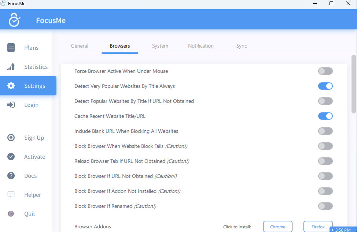Click the vertical scrollbar on settings panel

pos(353,84)
